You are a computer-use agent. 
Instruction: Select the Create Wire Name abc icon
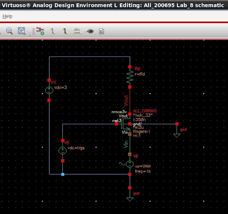[77, 31]
